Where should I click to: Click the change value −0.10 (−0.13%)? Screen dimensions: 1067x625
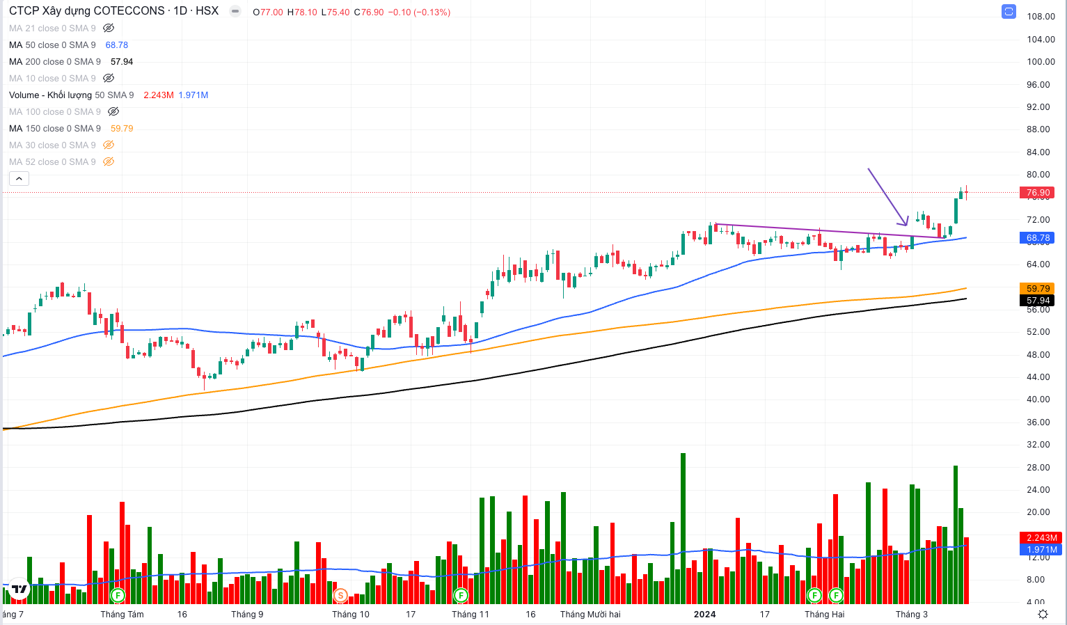(x=419, y=13)
